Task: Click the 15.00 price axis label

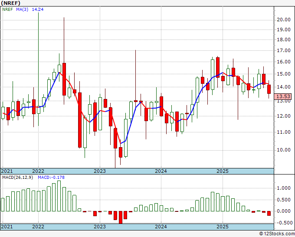Action: click(284, 74)
